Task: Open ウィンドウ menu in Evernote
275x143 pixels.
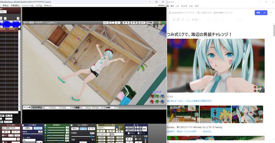Action: 184,6
